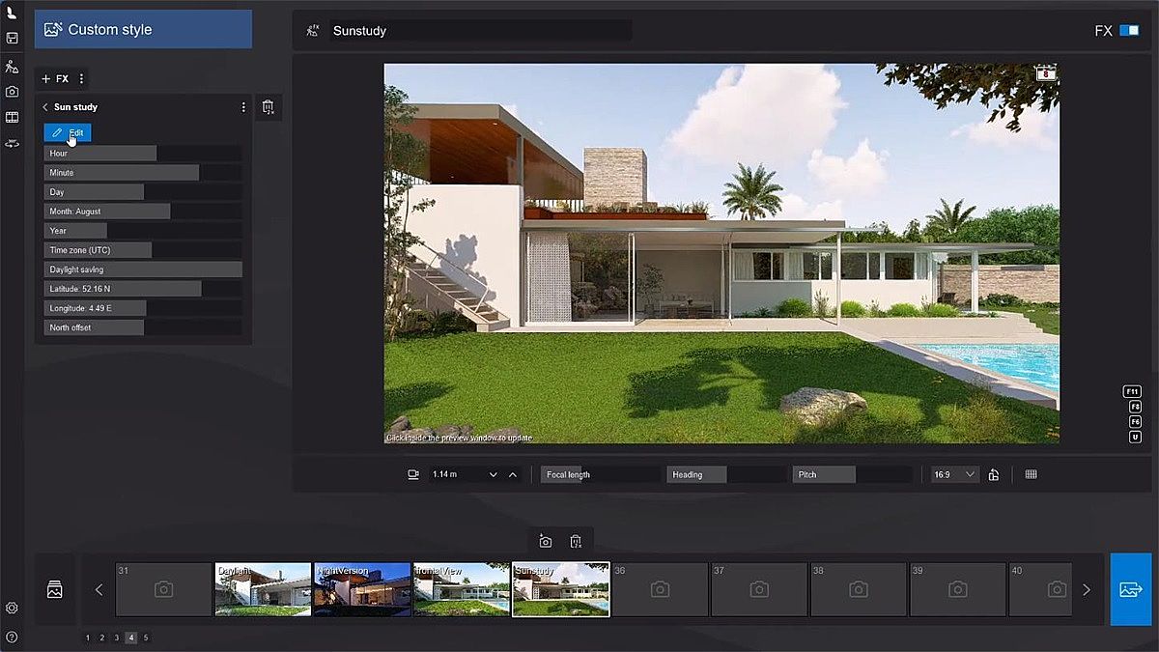Viewport: 1159px width, 652px height.
Task: Click the blue Render photo button
Action: tap(1130, 589)
